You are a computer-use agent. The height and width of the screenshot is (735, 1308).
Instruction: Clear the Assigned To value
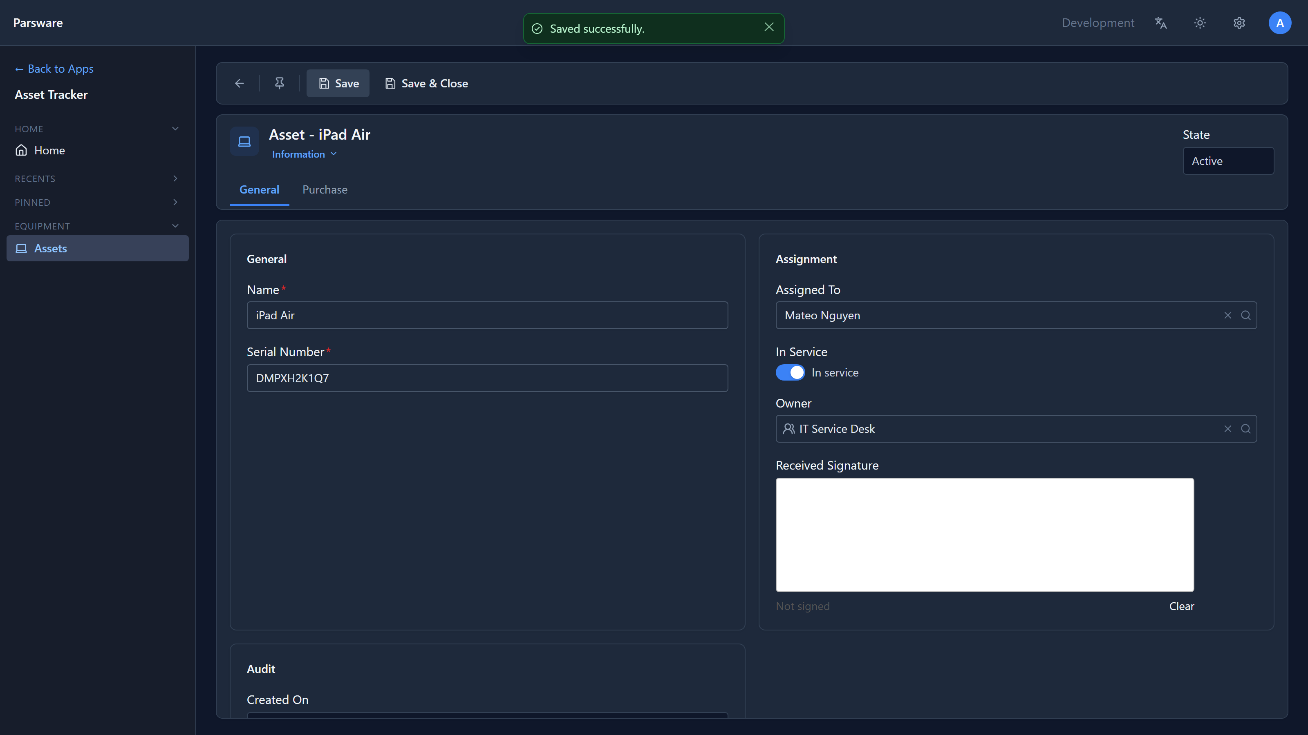point(1228,316)
